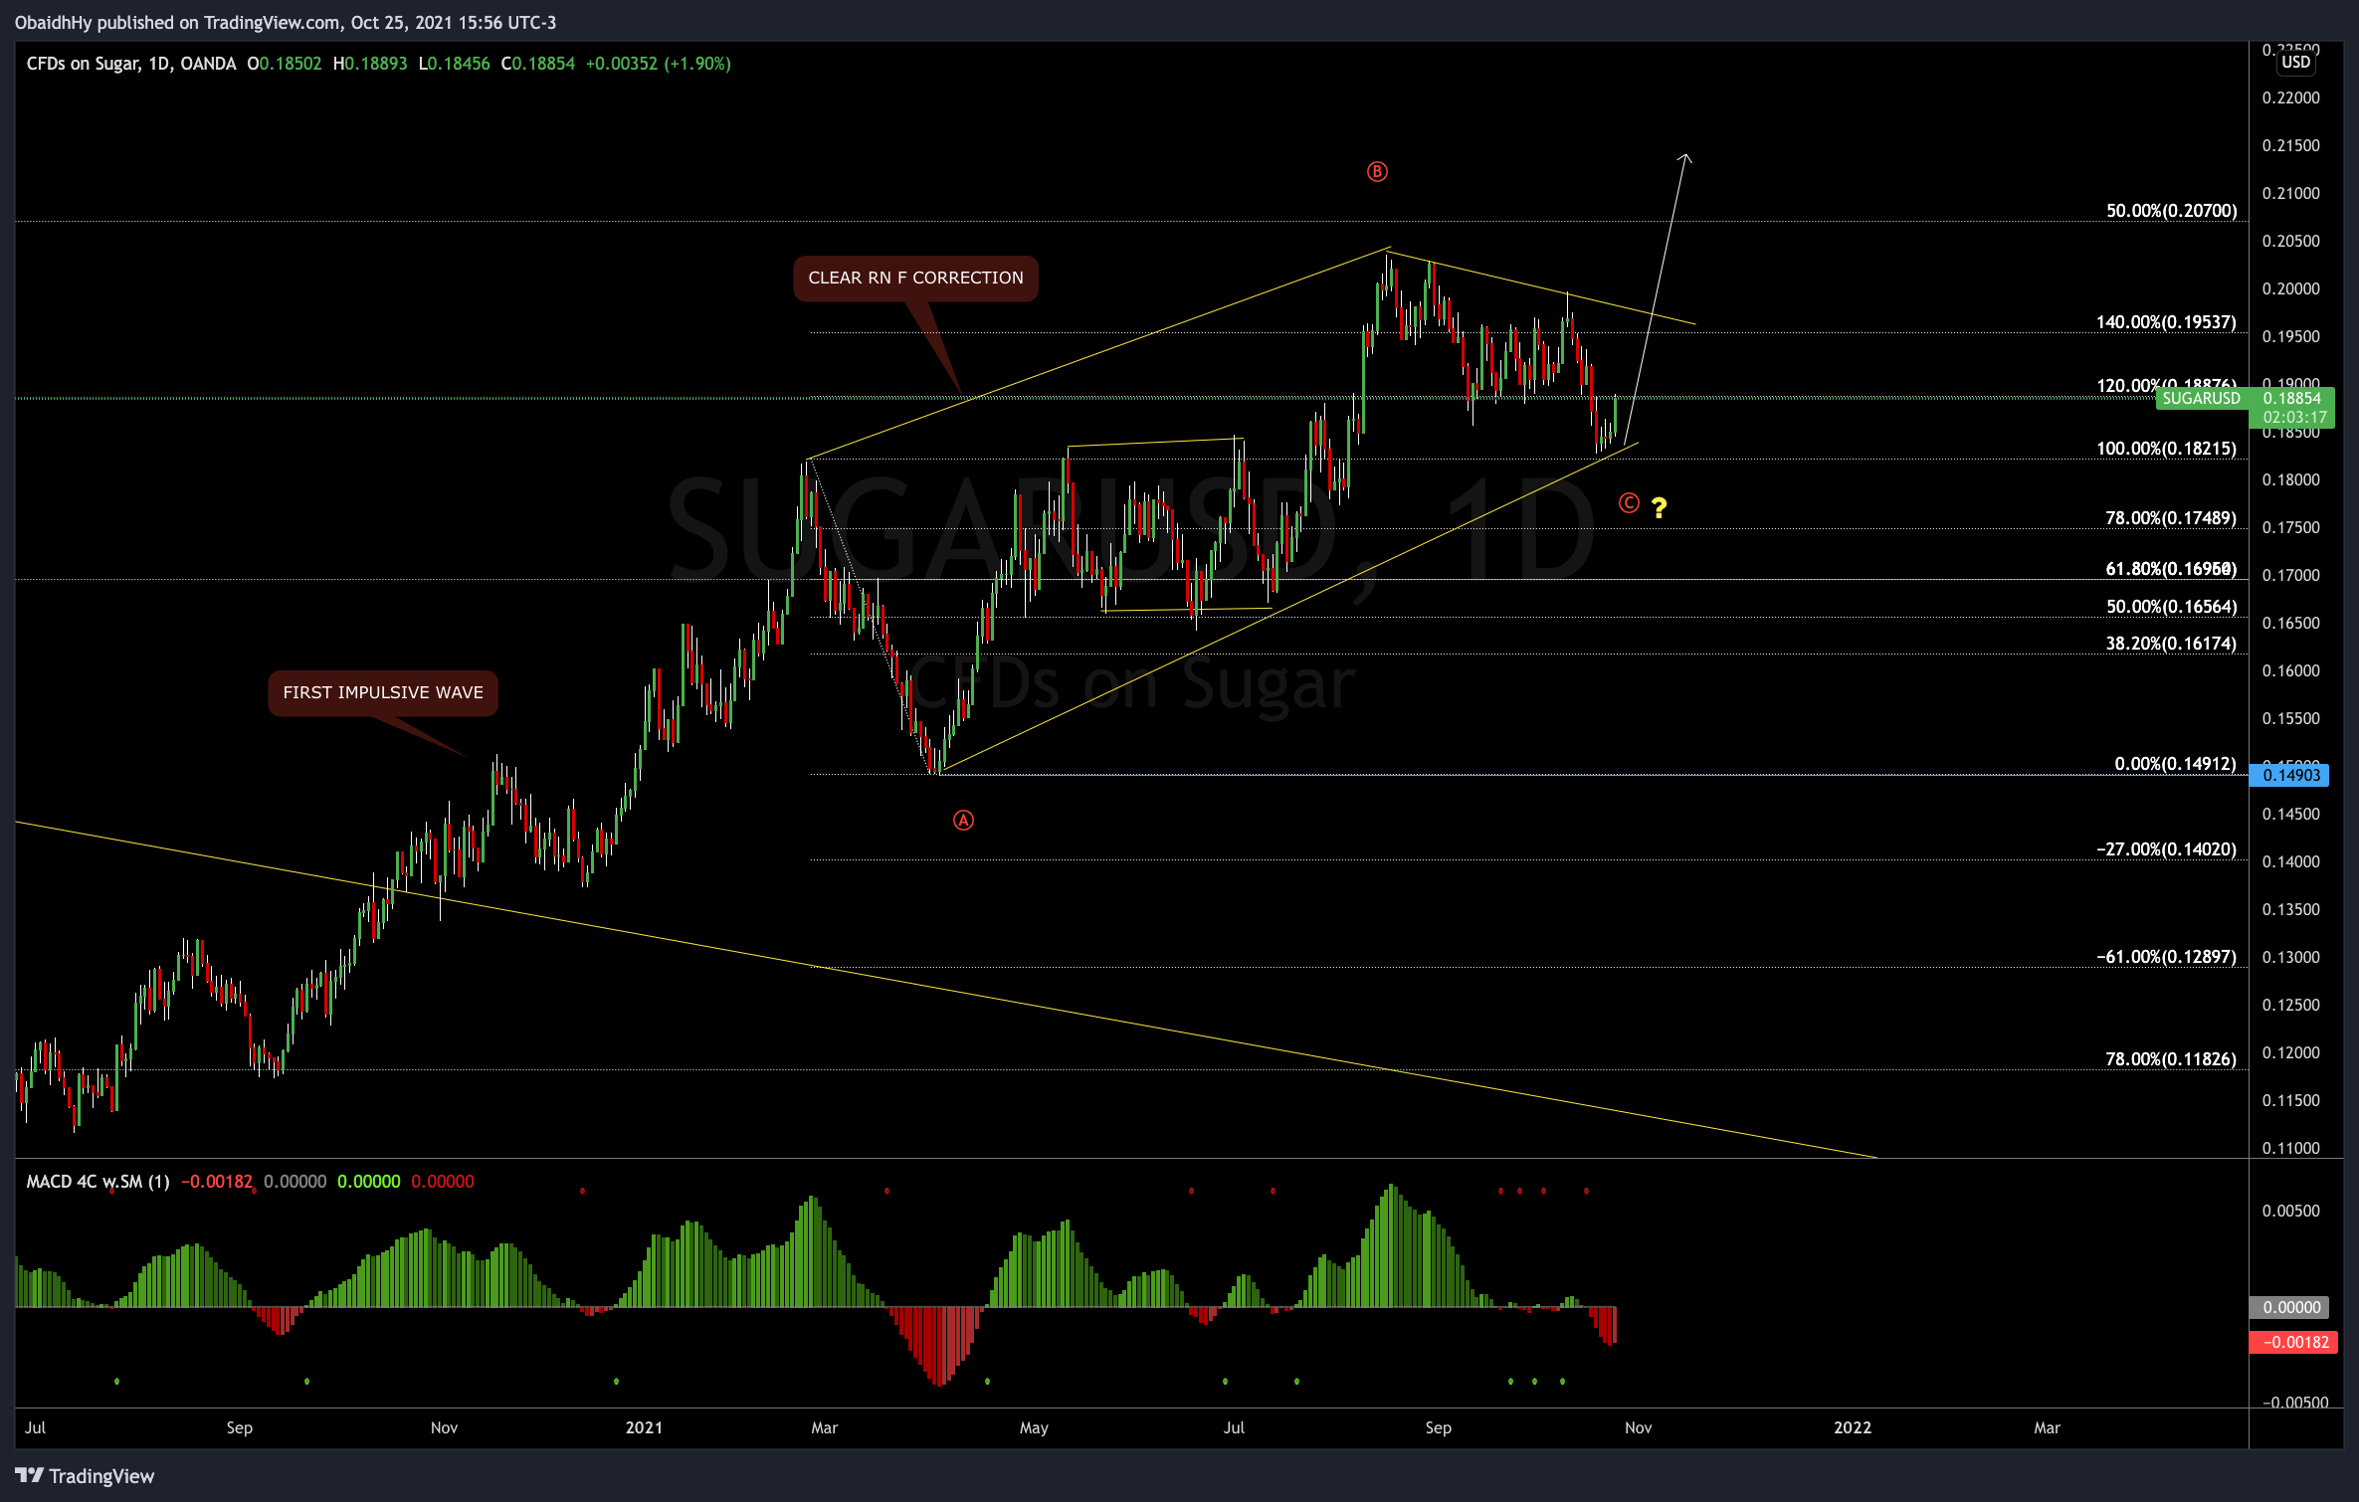Select the CLEAR RN F CORRECTION callout
Image resolution: width=2359 pixels, height=1502 pixels.
click(x=915, y=279)
